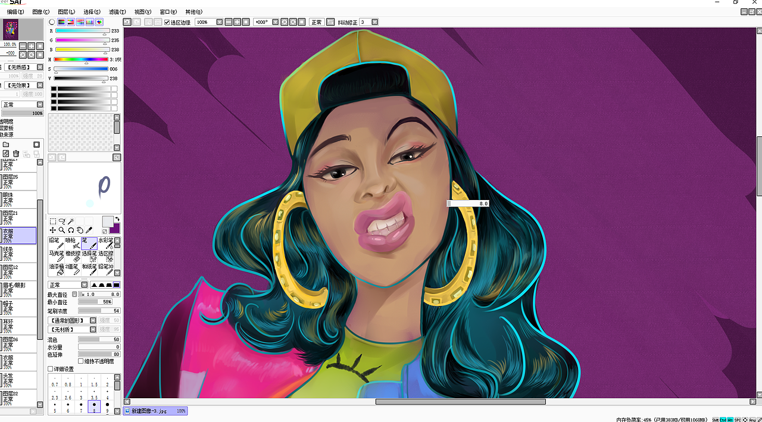
Task: Select the rotate canvas tool
Action: [x=71, y=230]
